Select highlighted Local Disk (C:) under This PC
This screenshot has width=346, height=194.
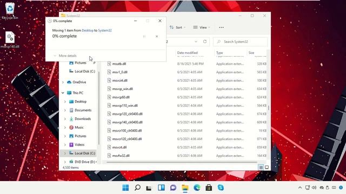(85, 153)
